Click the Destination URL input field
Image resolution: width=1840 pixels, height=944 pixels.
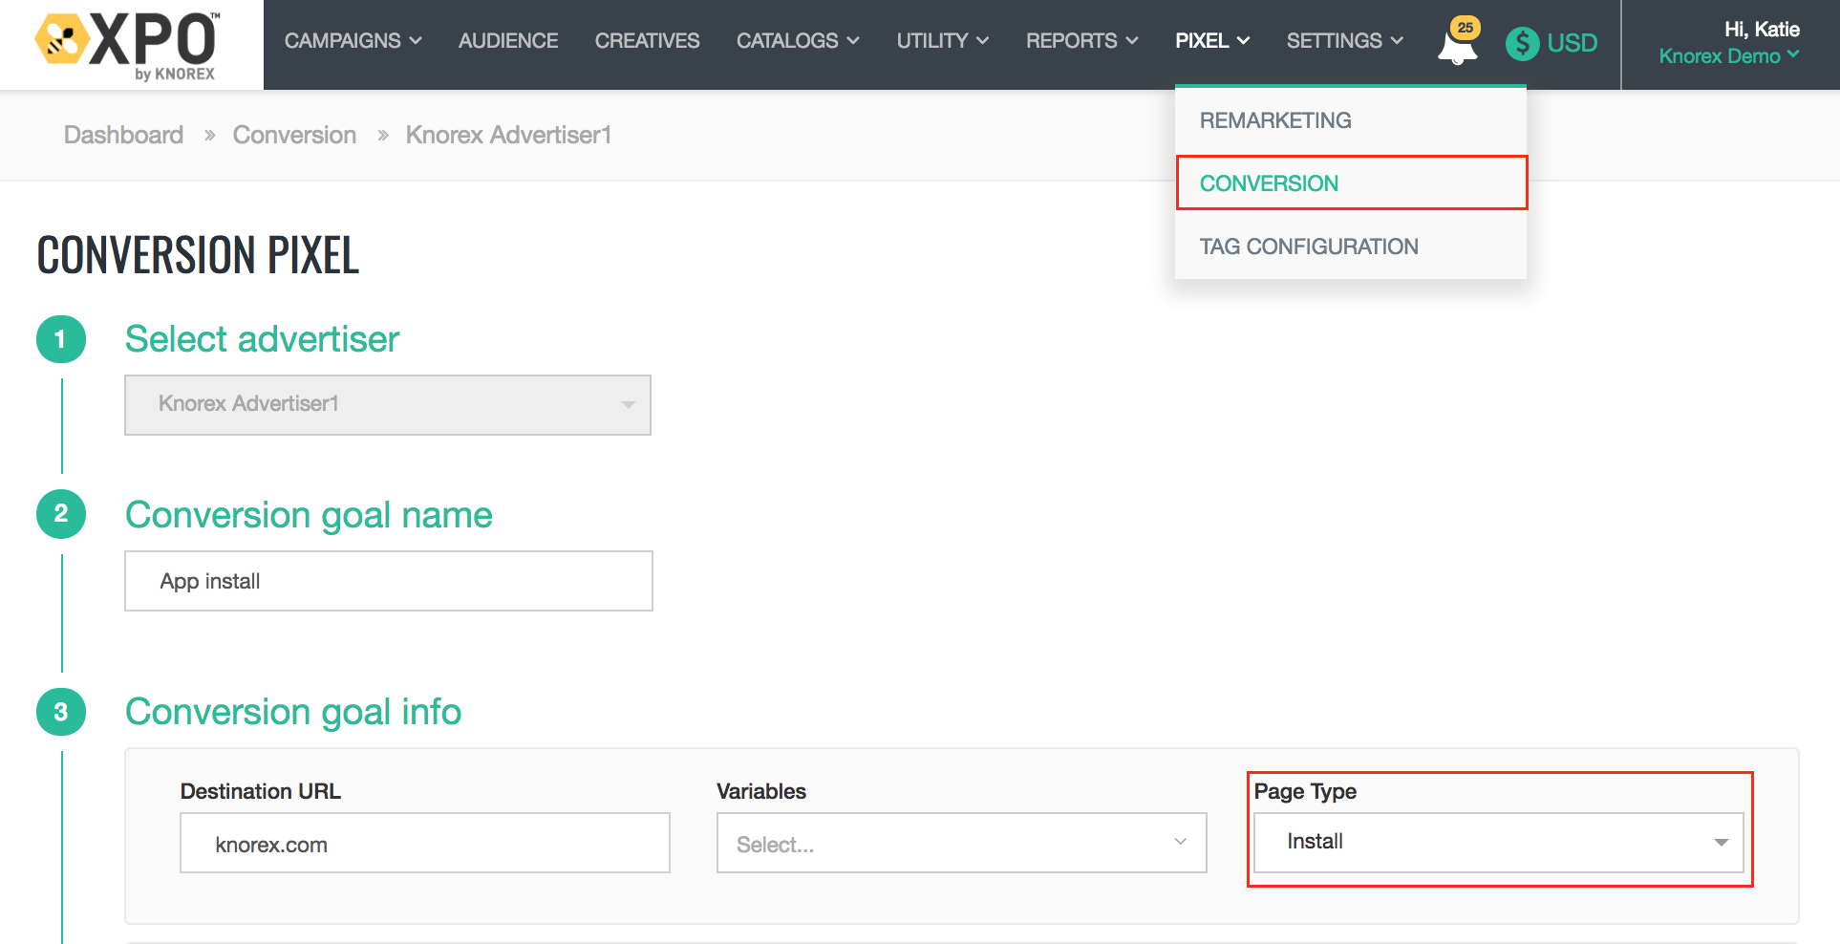click(425, 844)
